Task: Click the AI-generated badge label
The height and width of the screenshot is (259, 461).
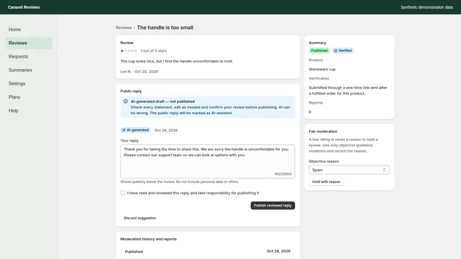Action: (135, 130)
